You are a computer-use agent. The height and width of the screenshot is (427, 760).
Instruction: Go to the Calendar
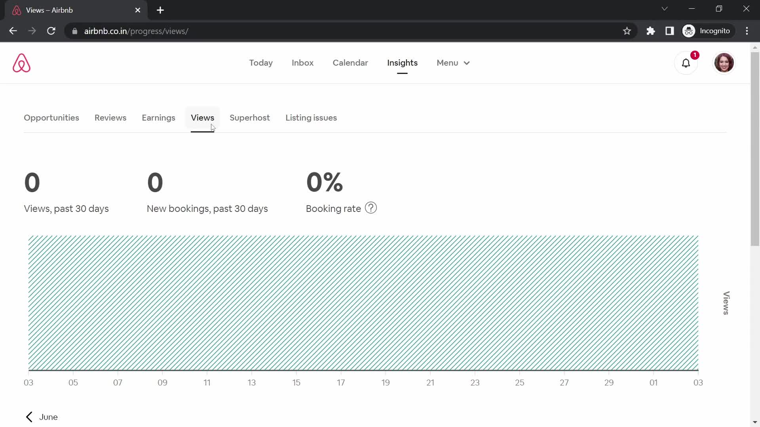click(x=350, y=63)
